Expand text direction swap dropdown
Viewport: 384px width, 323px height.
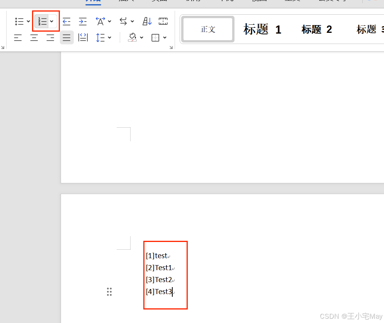132,21
